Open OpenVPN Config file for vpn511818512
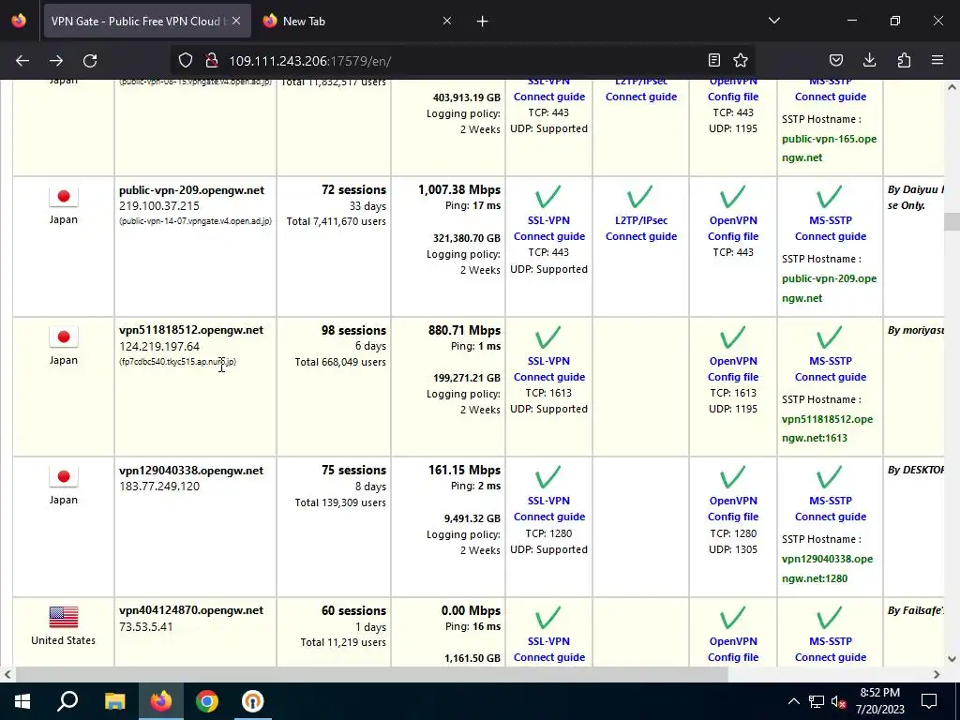The width and height of the screenshot is (960, 720). point(733,369)
